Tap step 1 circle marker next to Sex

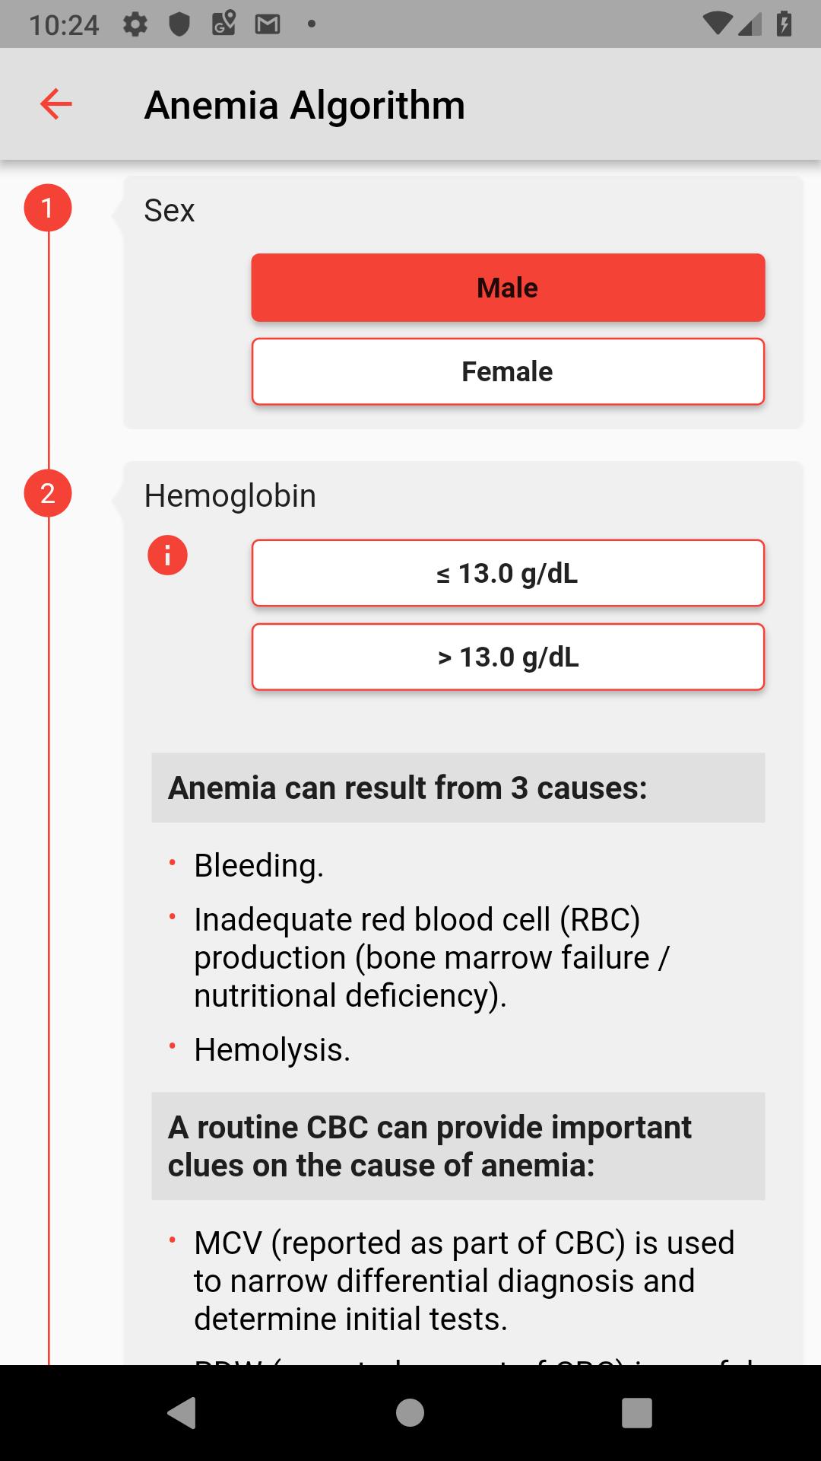[48, 207]
